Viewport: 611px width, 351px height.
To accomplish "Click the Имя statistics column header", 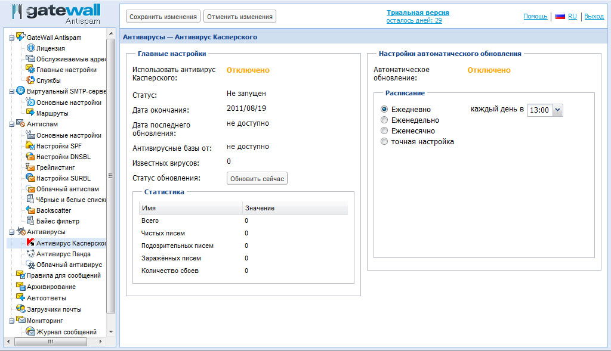I will (190, 208).
